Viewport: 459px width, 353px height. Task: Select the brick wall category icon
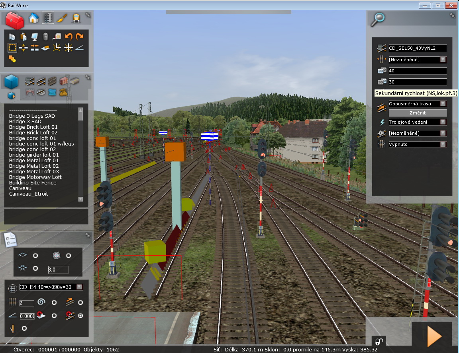coord(63,81)
